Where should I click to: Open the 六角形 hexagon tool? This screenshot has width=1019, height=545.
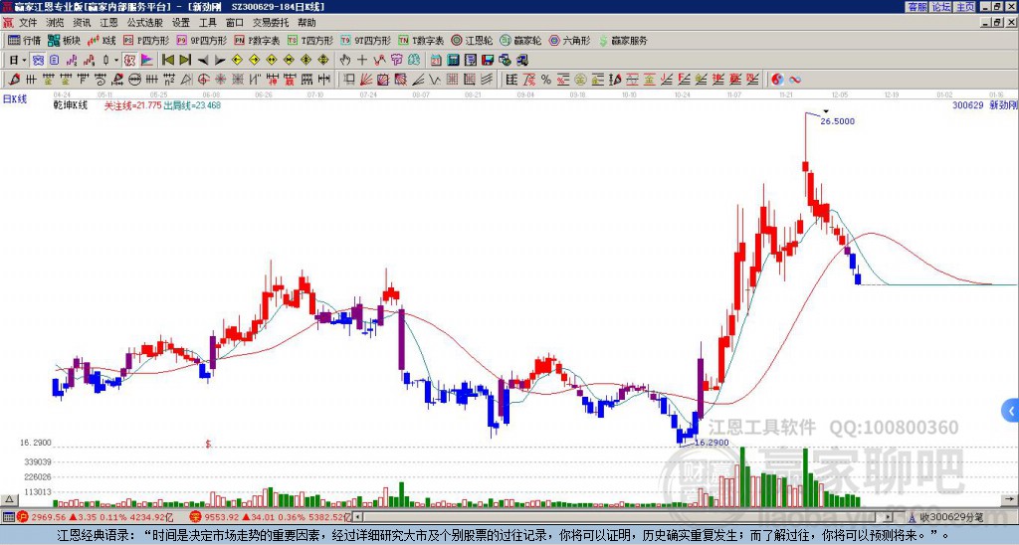pyautogui.click(x=570, y=40)
